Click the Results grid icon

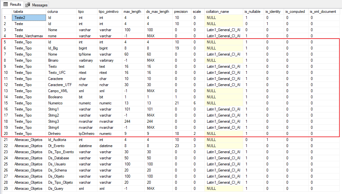pyautogui.click(x=6, y=4)
